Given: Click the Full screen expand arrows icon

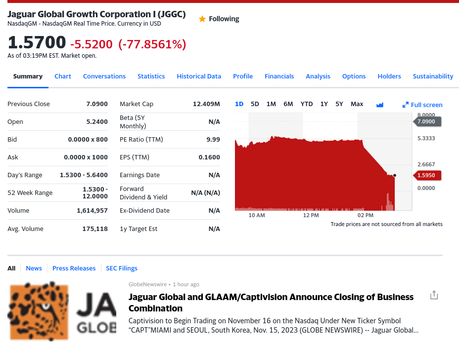Looking at the screenshot, I should 406,105.
